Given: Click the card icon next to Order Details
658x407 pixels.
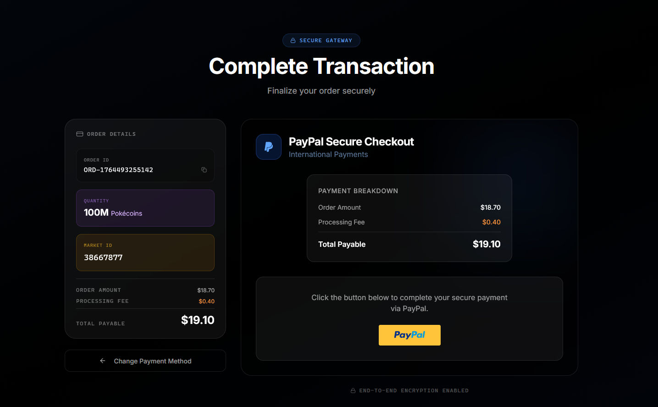Looking at the screenshot, I should click(80, 134).
